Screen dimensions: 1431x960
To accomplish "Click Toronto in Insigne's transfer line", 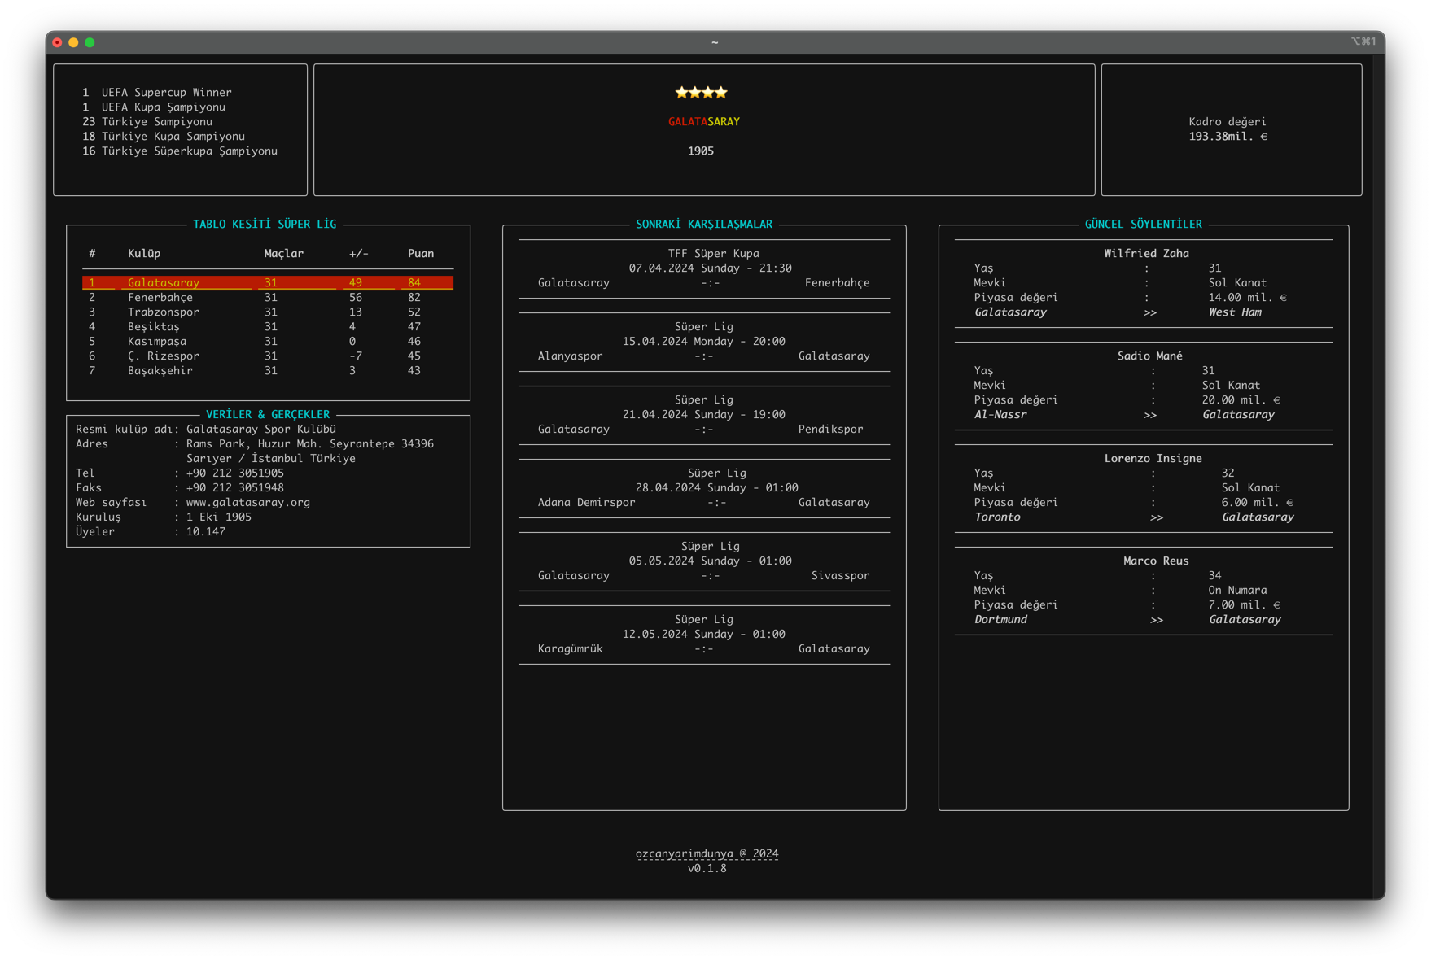I will tap(997, 517).
